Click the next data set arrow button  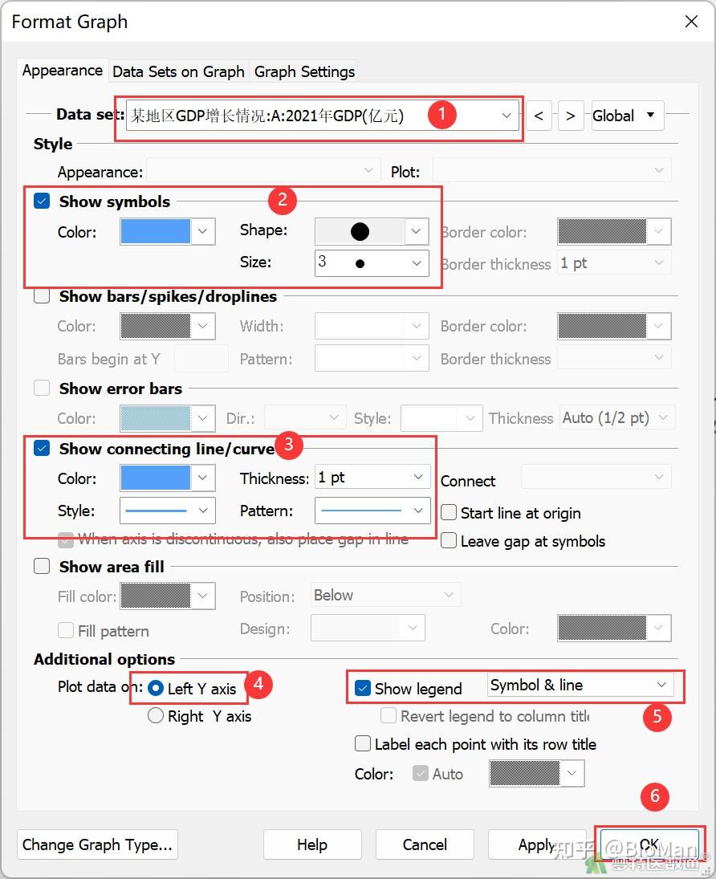coord(571,116)
